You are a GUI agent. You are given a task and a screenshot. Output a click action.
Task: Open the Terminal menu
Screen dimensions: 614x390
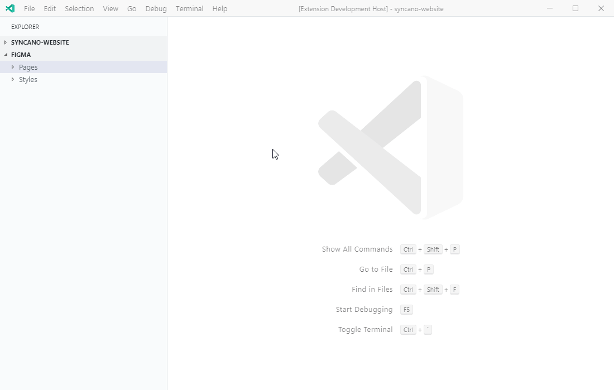point(189,8)
